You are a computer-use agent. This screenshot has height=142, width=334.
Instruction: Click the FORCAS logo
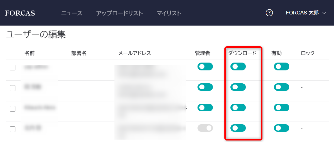tap(20, 13)
